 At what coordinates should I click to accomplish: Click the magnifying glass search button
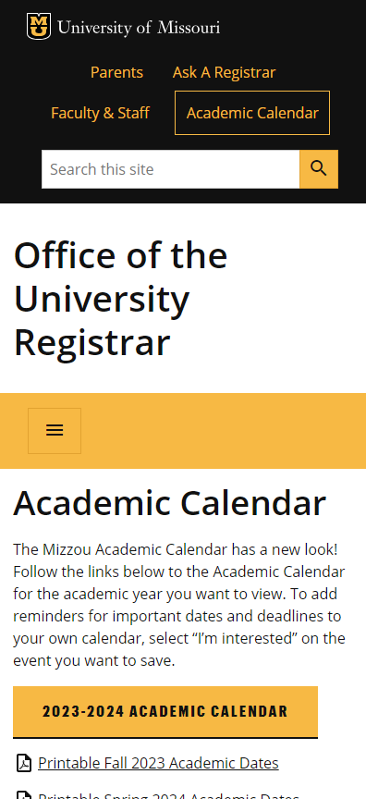319,169
